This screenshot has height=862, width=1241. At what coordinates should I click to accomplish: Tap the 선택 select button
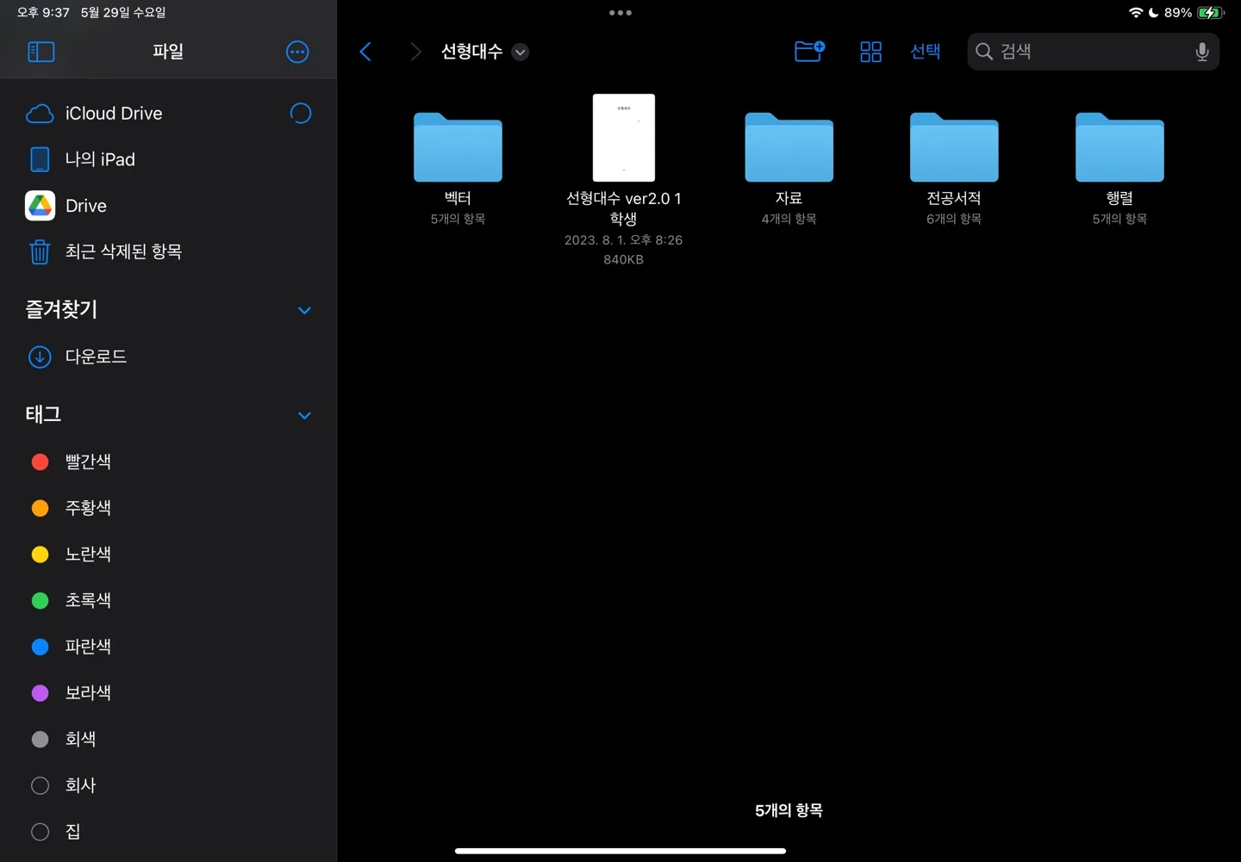(925, 52)
